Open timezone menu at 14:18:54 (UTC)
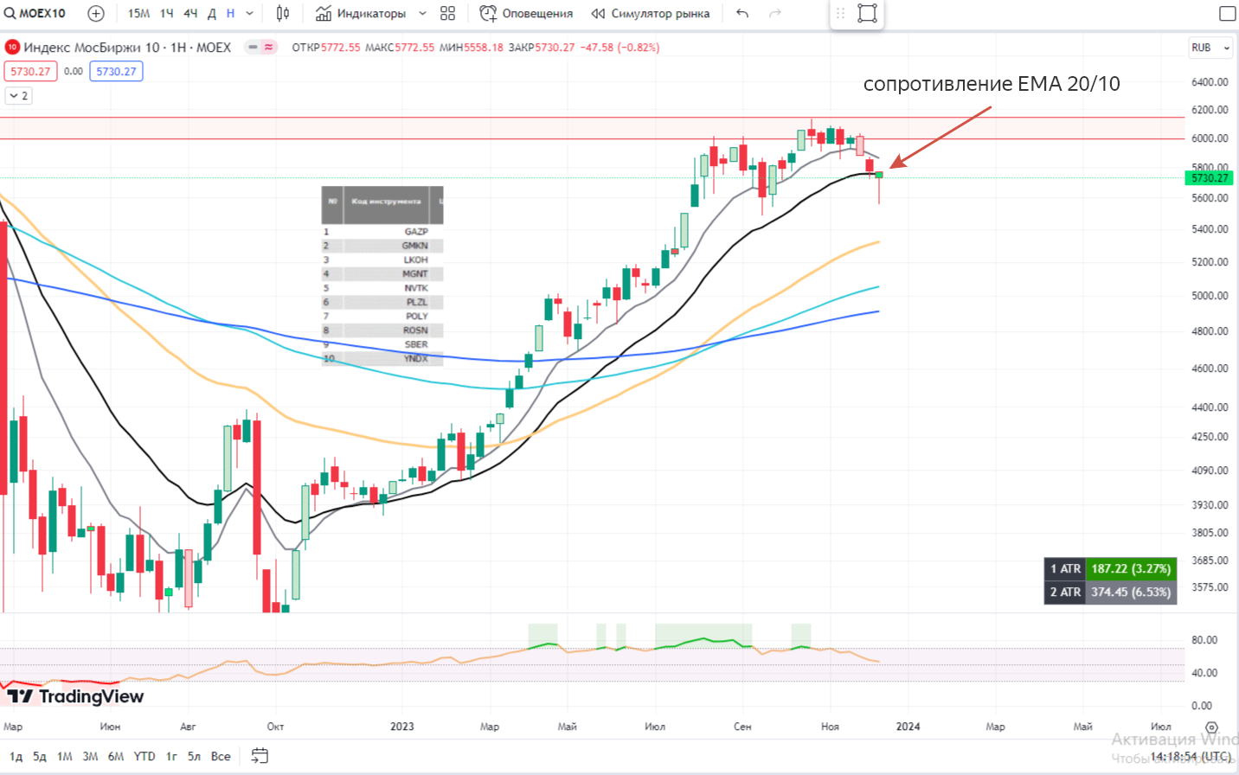The width and height of the screenshot is (1239, 775). (x=1191, y=756)
